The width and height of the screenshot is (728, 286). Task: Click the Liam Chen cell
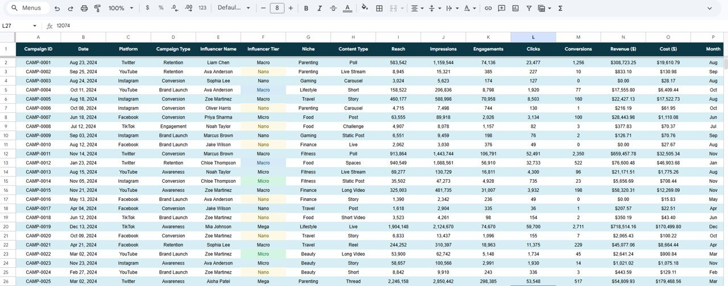(x=218, y=62)
